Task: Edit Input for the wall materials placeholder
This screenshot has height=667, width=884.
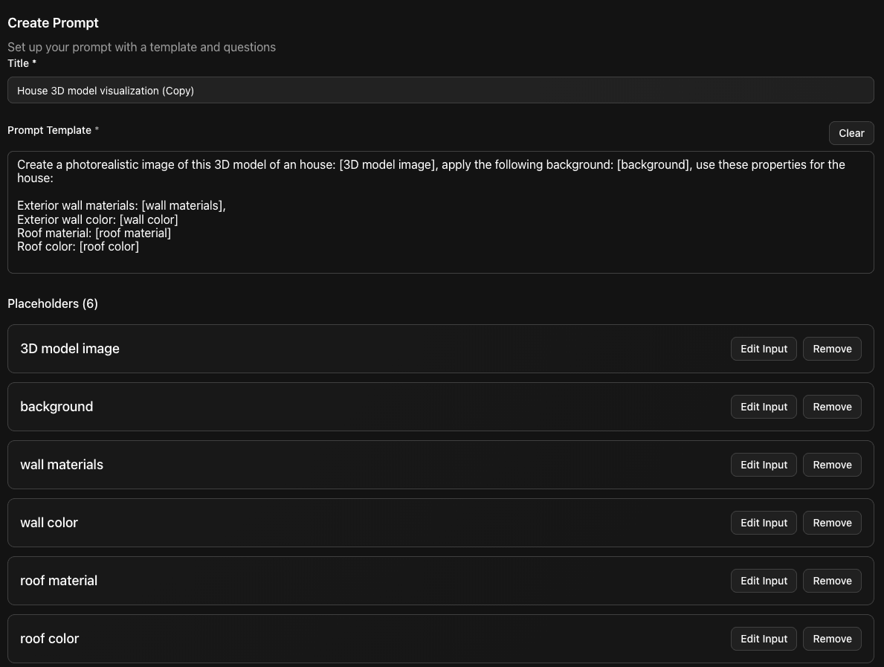Action: 764,464
